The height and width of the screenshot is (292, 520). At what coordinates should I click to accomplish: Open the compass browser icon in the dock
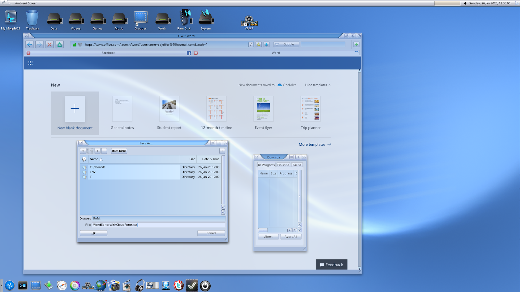[62, 286]
